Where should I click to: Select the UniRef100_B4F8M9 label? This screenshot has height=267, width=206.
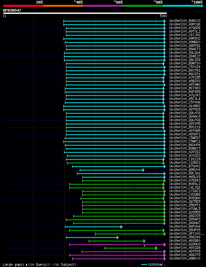point(185,92)
